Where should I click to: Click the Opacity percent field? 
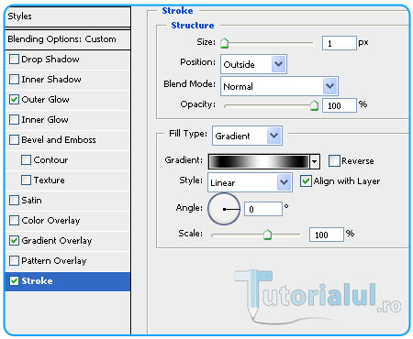(340, 105)
